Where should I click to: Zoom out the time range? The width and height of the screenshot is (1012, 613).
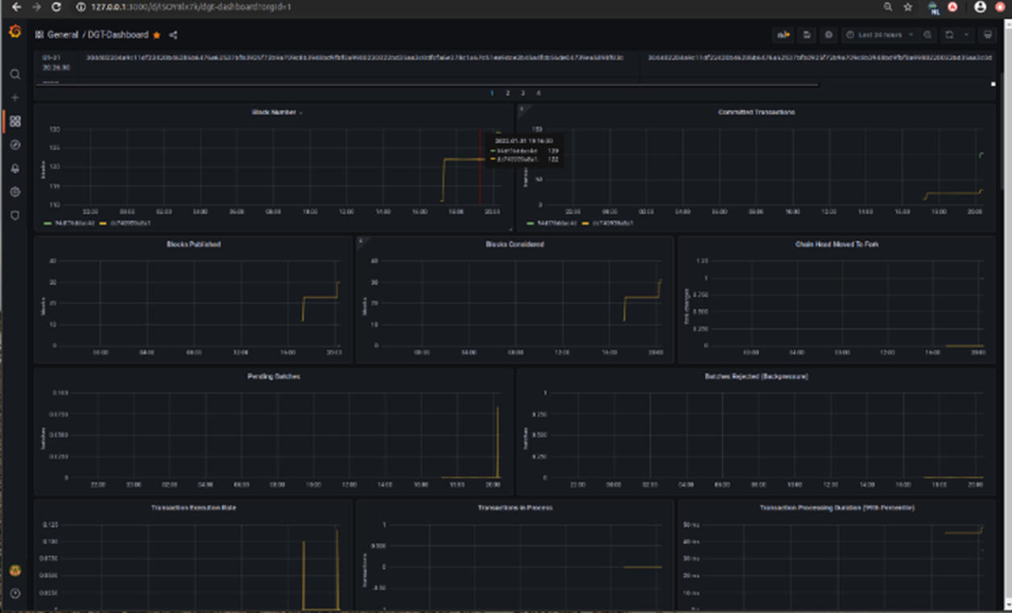pos(928,35)
